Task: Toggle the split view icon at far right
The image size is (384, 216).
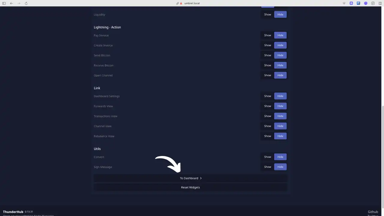Action: (x=380, y=3)
